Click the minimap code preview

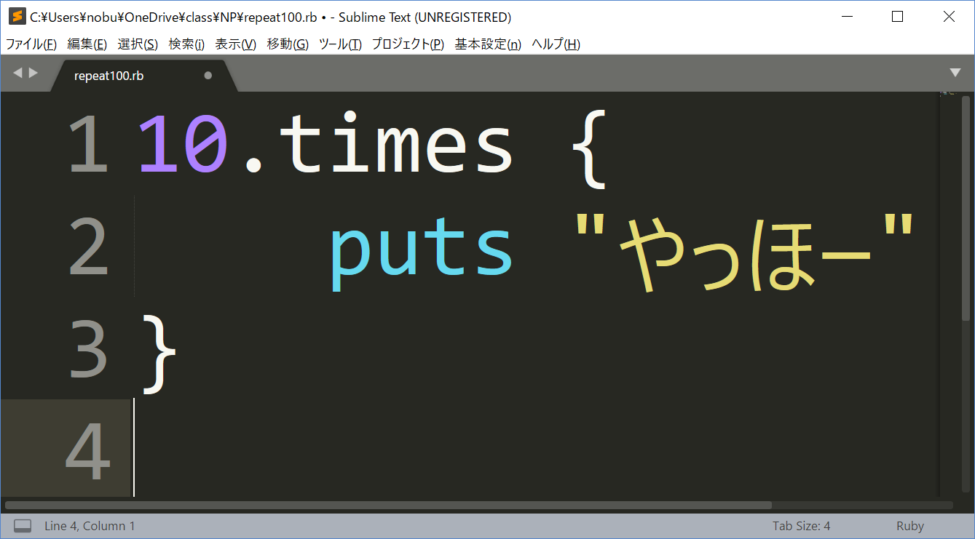[947, 93]
